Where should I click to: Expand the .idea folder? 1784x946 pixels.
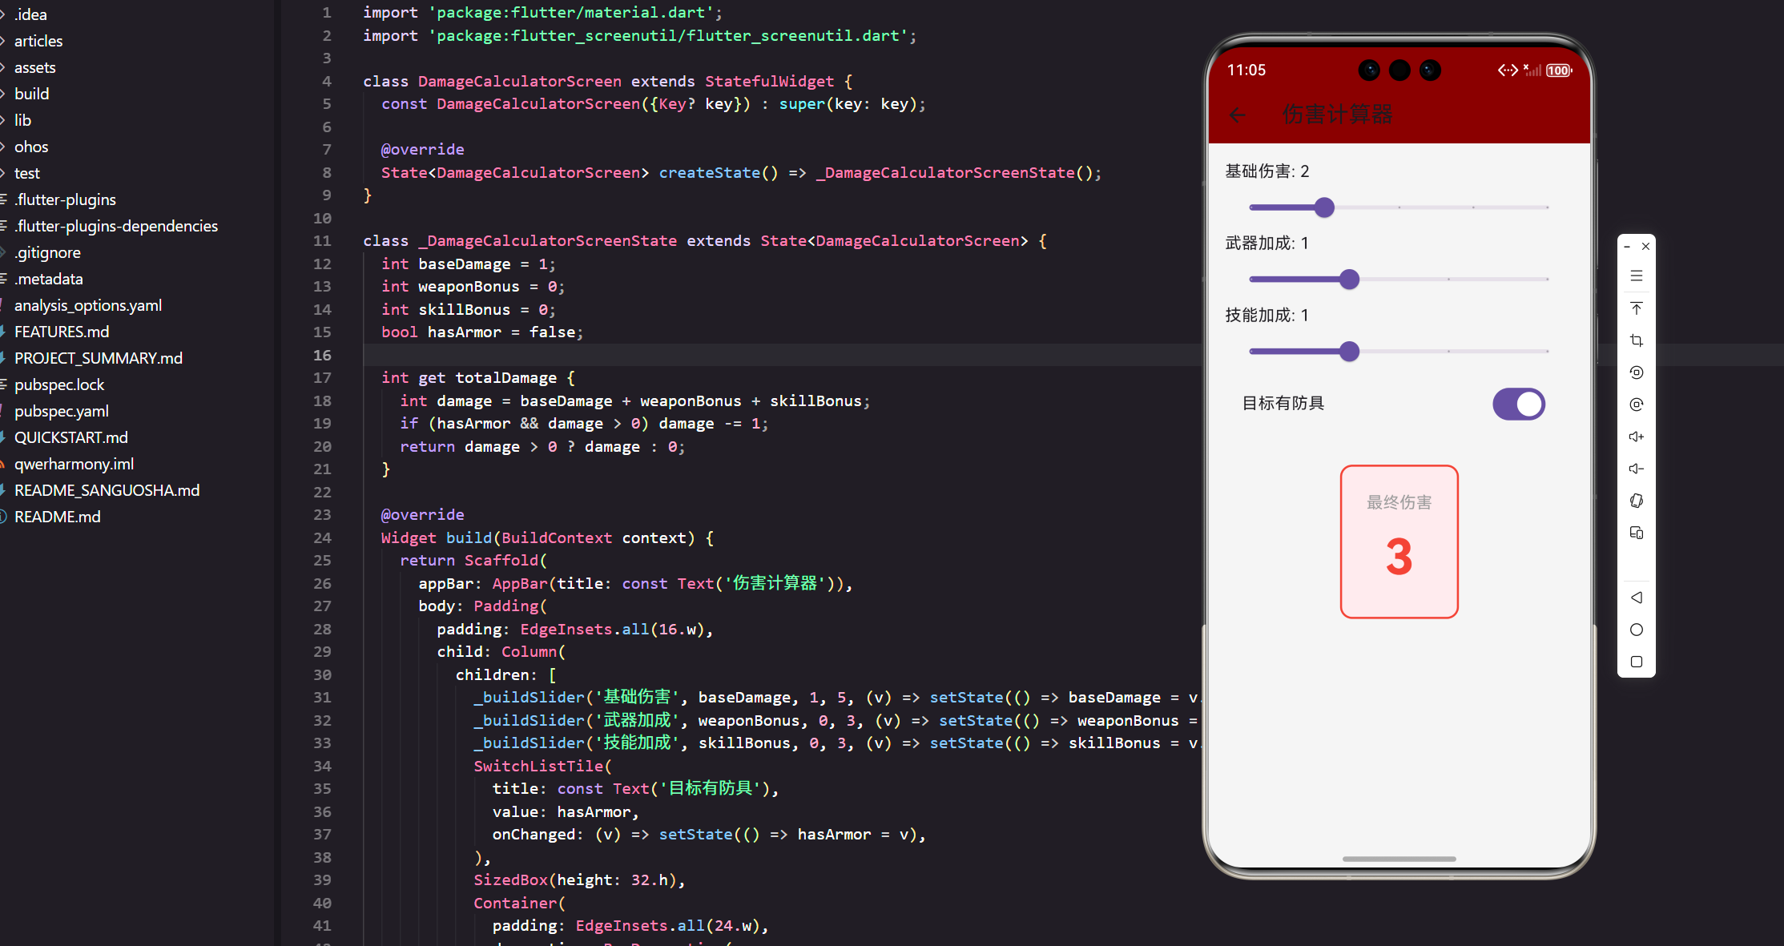pos(30,14)
